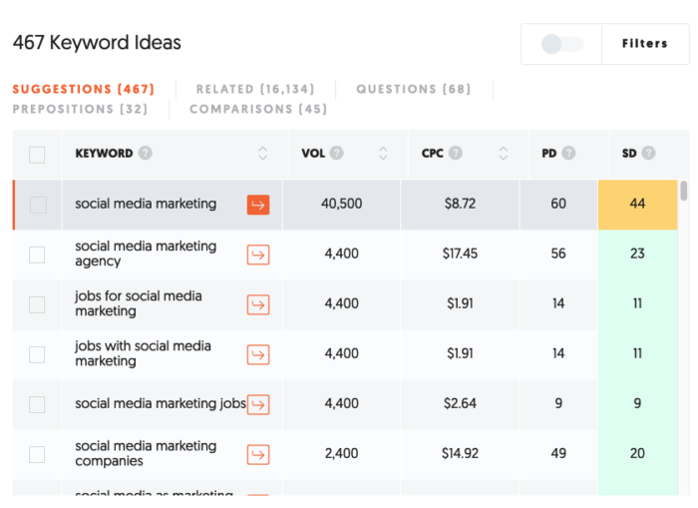This screenshot has width=698, height=508.
Task: Sort by VOL using sort arrows
Action: pyautogui.click(x=383, y=154)
